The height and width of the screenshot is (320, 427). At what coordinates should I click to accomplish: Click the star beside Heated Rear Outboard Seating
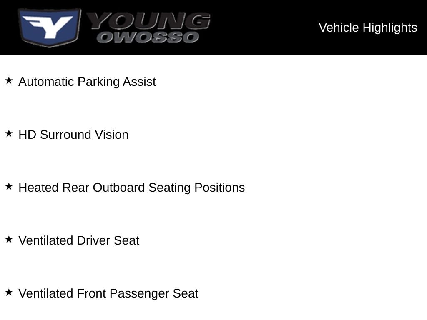click(9, 186)
